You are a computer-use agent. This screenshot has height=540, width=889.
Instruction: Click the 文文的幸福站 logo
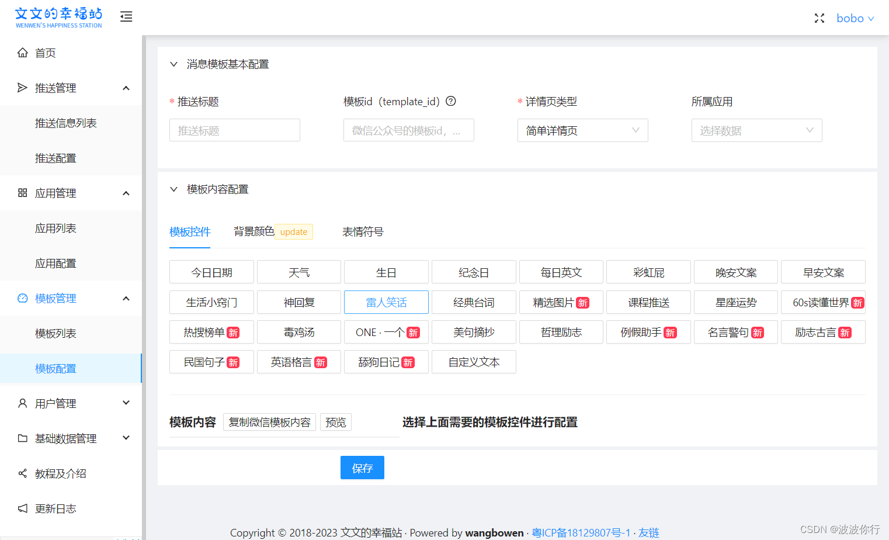58,18
